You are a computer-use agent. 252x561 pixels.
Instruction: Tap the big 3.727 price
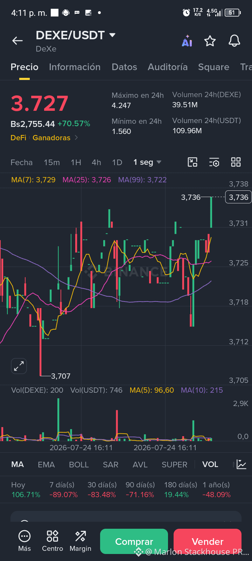(x=40, y=103)
